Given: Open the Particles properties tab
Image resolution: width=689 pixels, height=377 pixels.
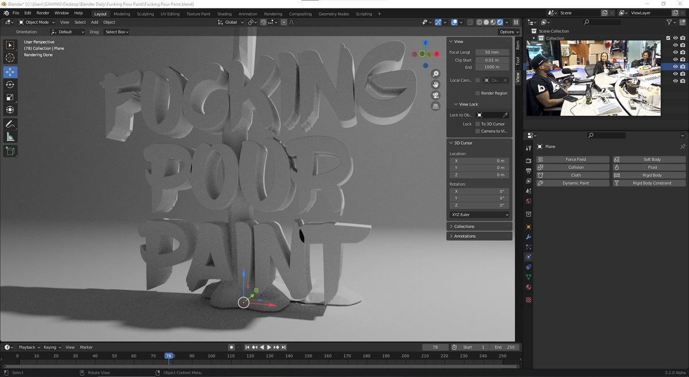Looking at the screenshot, I should coord(529,247).
